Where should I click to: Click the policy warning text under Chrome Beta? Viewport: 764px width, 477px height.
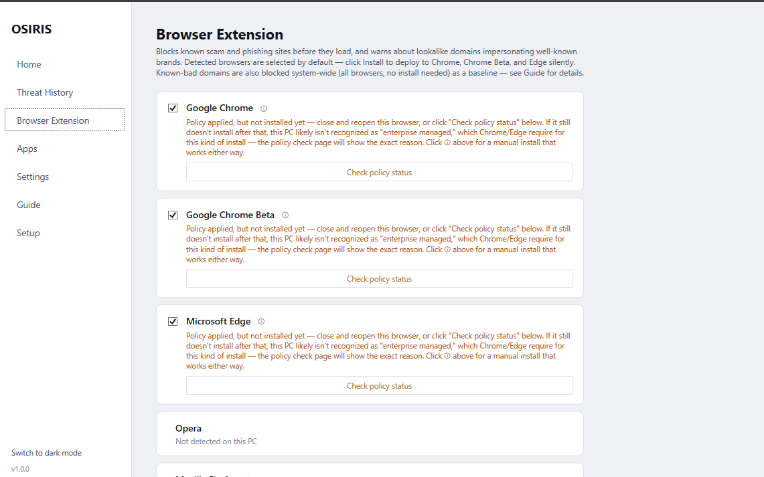[378, 244]
